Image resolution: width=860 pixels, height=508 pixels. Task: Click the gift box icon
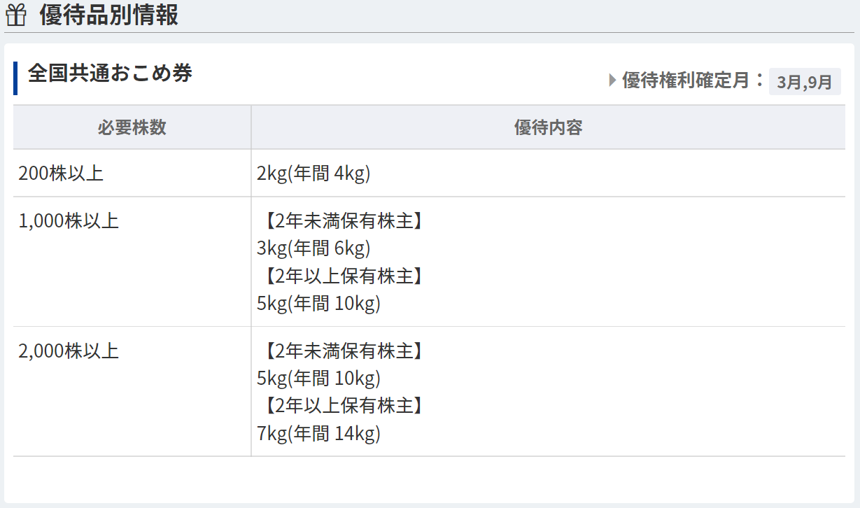(15, 15)
